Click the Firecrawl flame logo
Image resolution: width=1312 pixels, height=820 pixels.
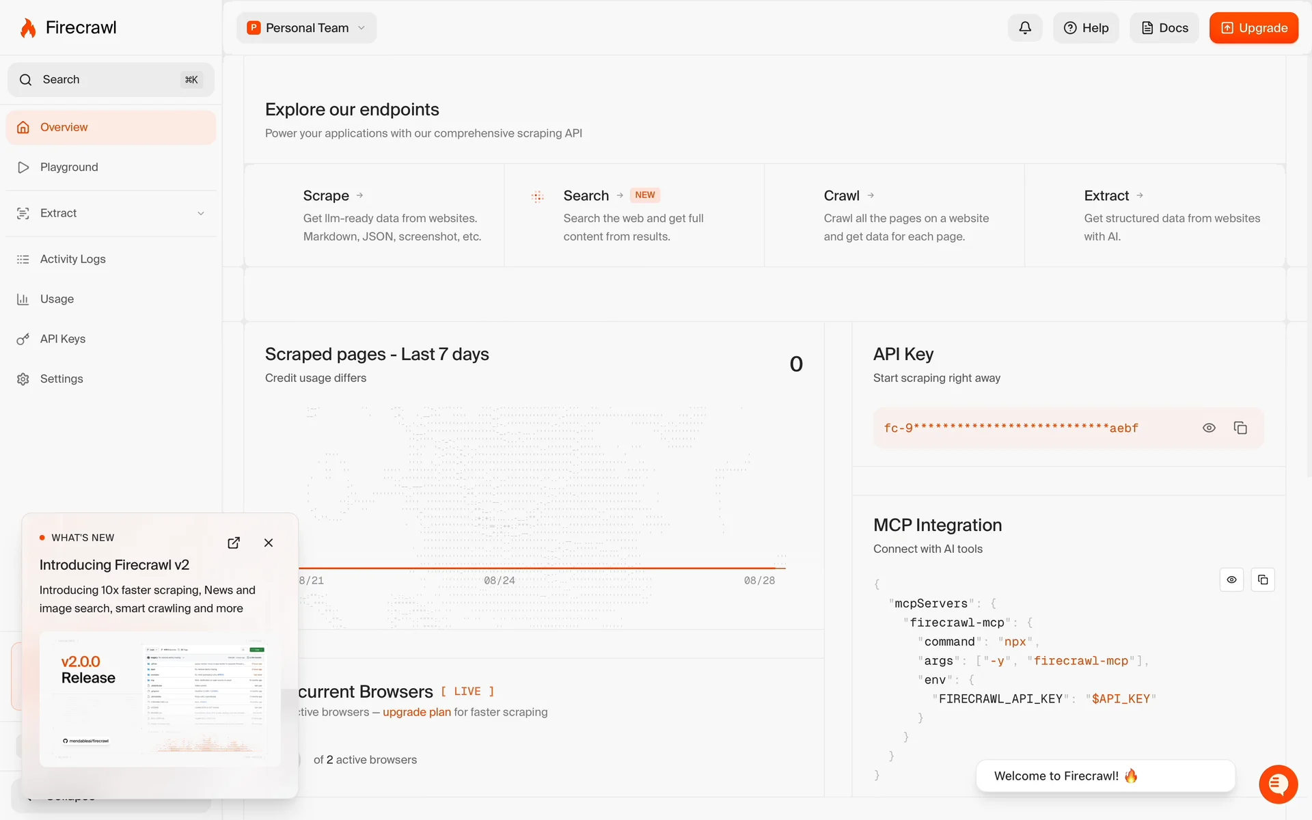point(28,28)
